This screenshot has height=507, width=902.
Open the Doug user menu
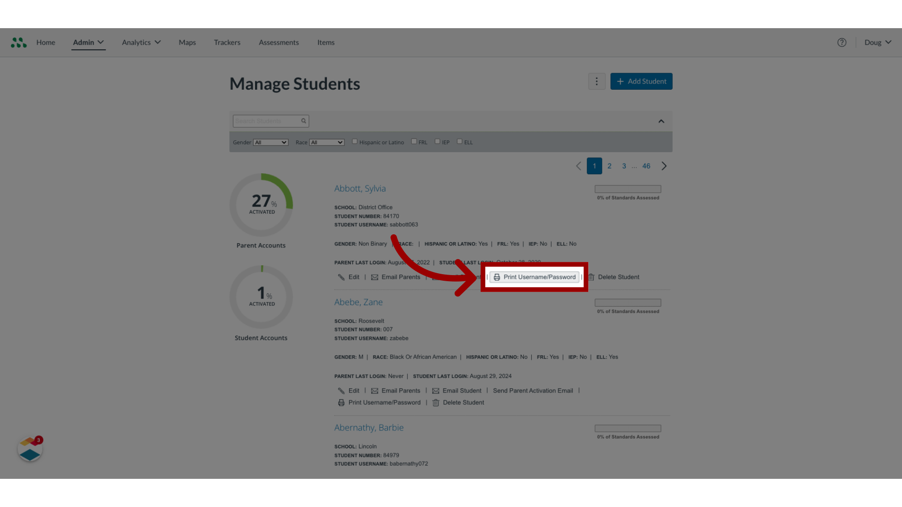[878, 43]
